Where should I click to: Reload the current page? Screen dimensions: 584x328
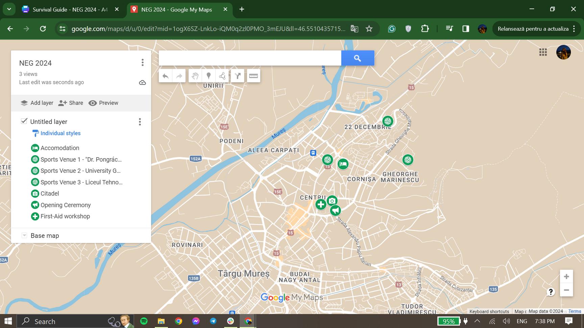coord(43,29)
